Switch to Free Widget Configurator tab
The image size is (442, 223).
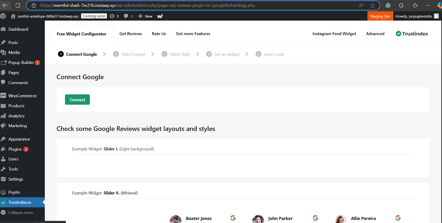pos(81,34)
